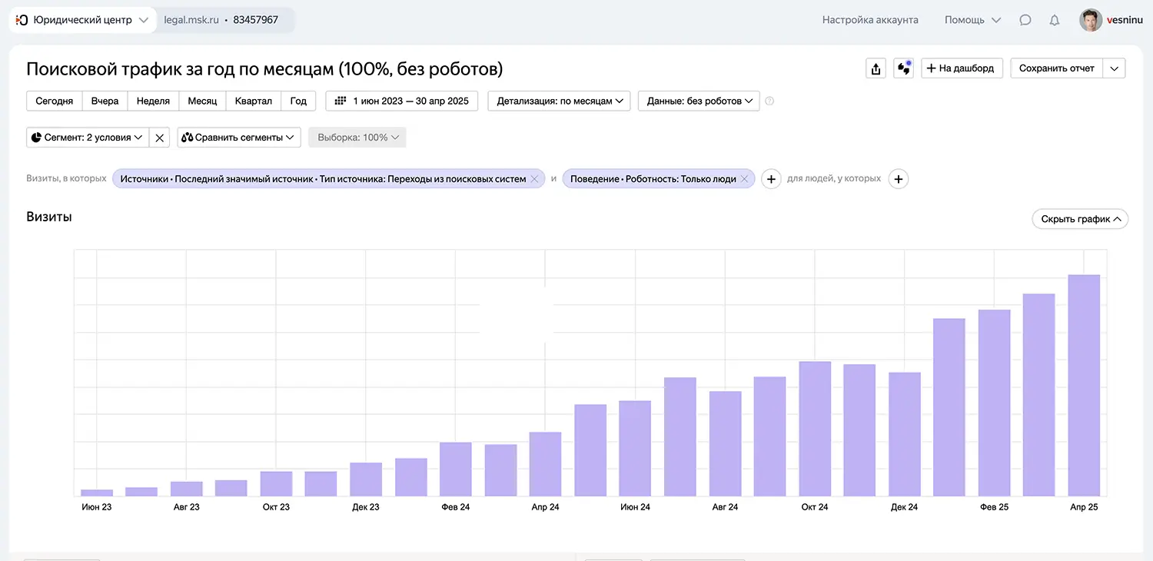This screenshot has width=1153, height=561.
Task: Remove the search systems source filter
Action: (534, 179)
